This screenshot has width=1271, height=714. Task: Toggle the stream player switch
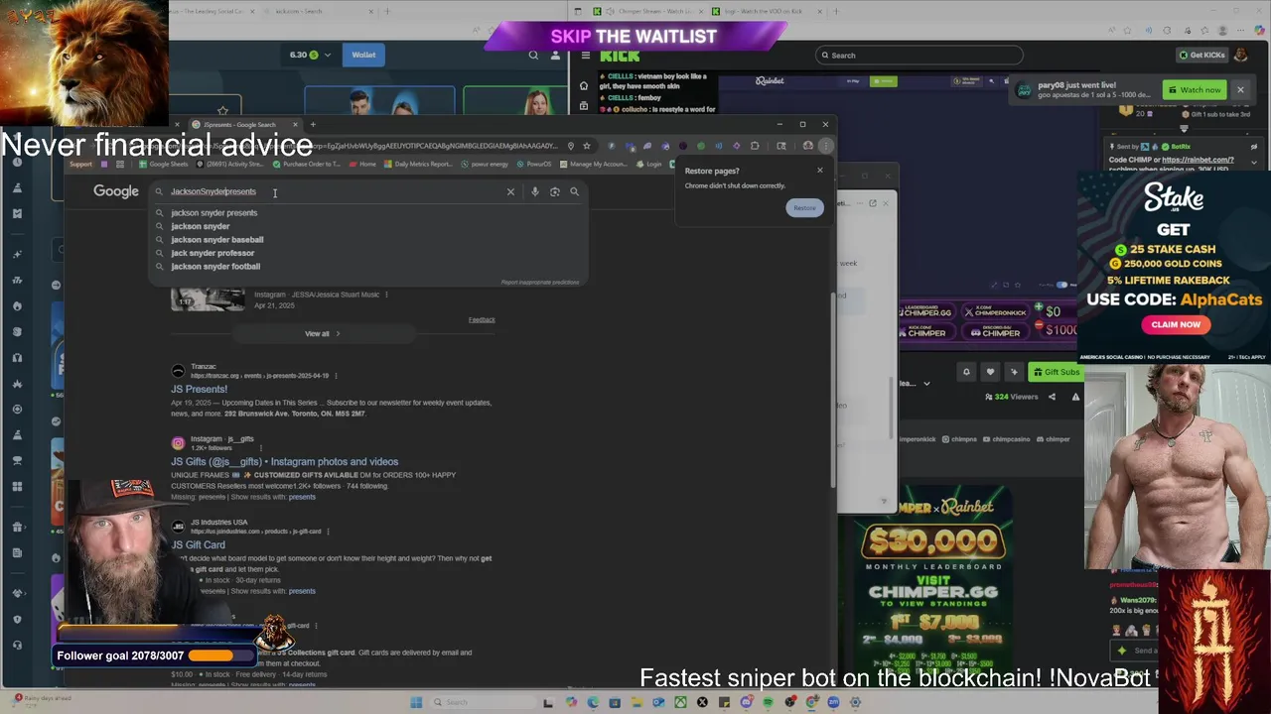pyautogui.click(x=1061, y=285)
